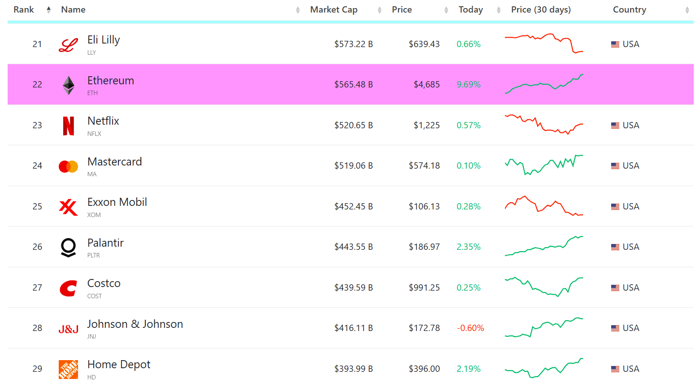
Task: Click rank number 22
Action: (37, 85)
